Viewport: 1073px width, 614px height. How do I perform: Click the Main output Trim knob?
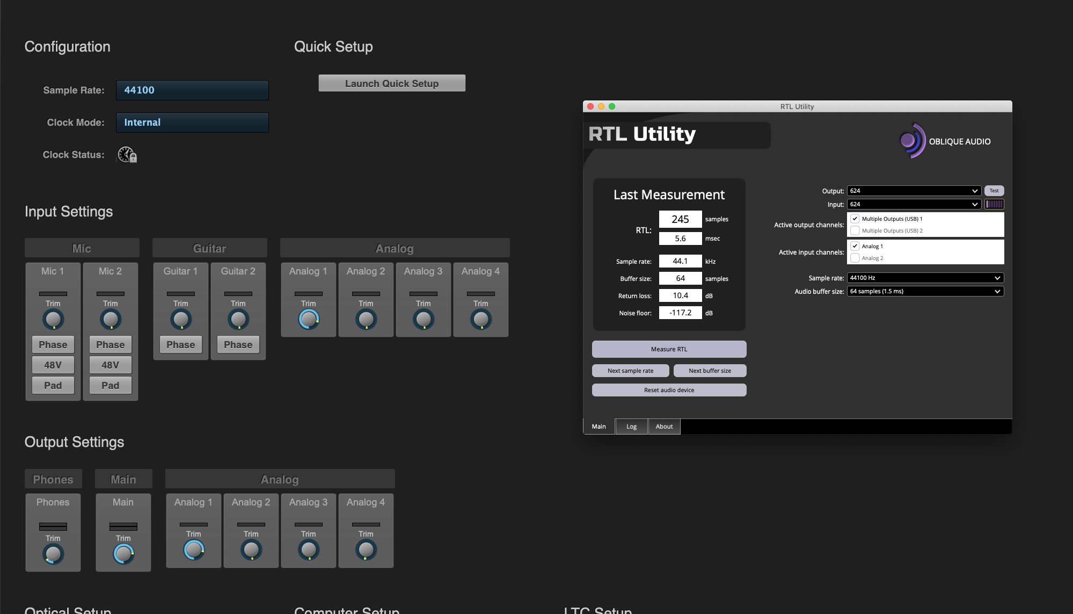pyautogui.click(x=123, y=554)
